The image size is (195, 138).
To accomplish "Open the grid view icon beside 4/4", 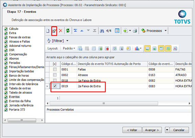I will point(117,31).
